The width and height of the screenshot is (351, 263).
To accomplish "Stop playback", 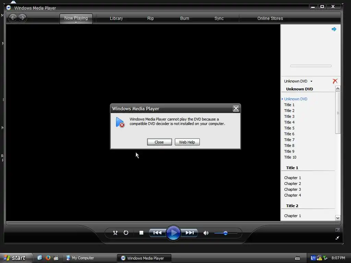I will [x=141, y=233].
